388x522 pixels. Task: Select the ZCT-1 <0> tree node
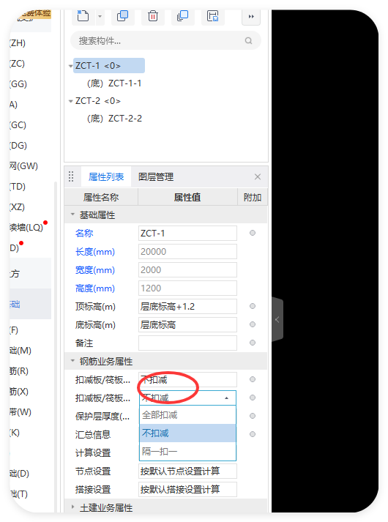110,66
